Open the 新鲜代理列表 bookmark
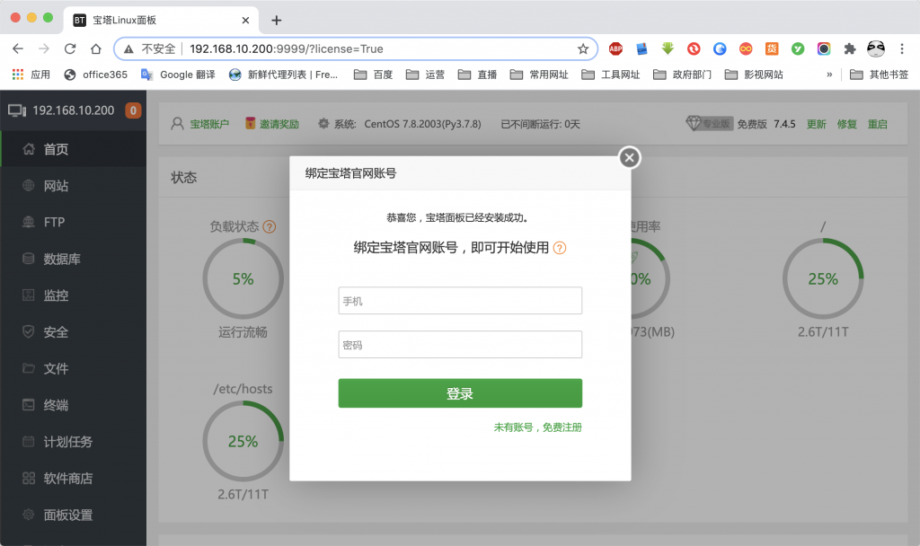Image resolution: width=920 pixels, height=546 pixels. pyautogui.click(x=284, y=75)
